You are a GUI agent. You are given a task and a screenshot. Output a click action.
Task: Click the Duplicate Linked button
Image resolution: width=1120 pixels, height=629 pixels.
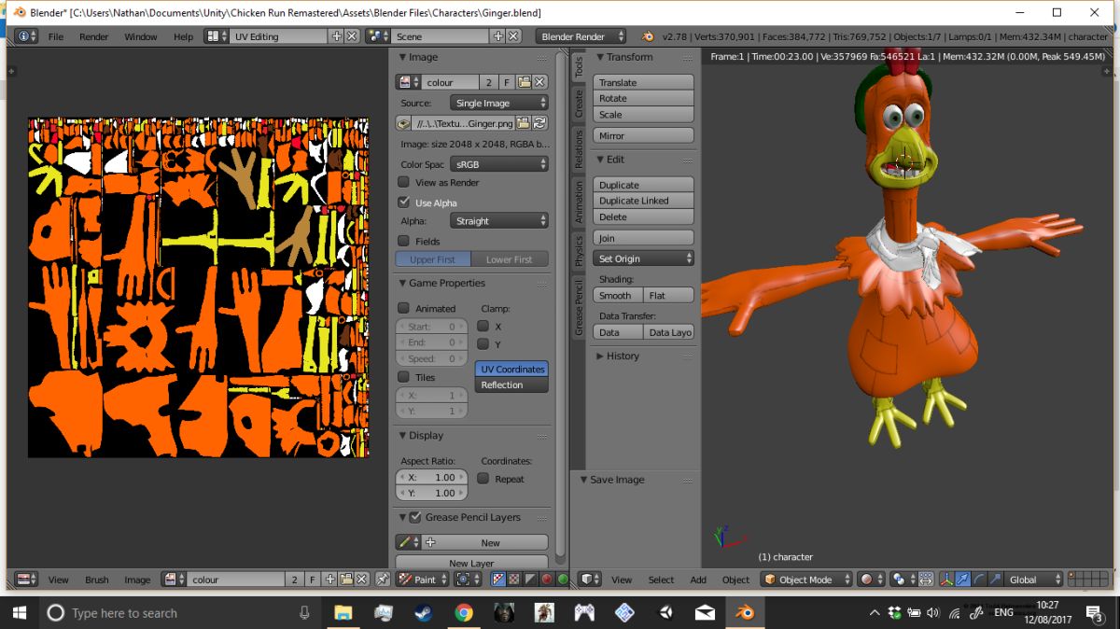(644, 201)
